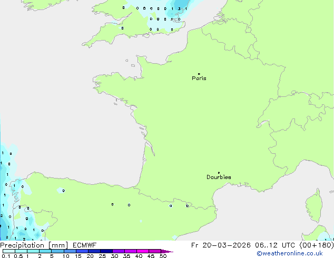This screenshot has height=258, width=334.
Task: Click the legend scale value '0.5'
Action: (18, 256)
